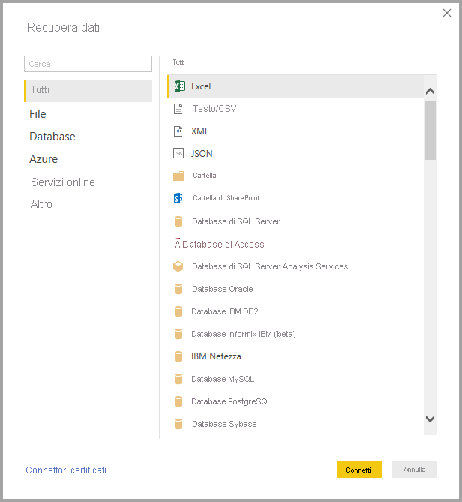Click the Access database icon
Image resolution: width=462 pixels, height=502 pixels.
[177, 243]
